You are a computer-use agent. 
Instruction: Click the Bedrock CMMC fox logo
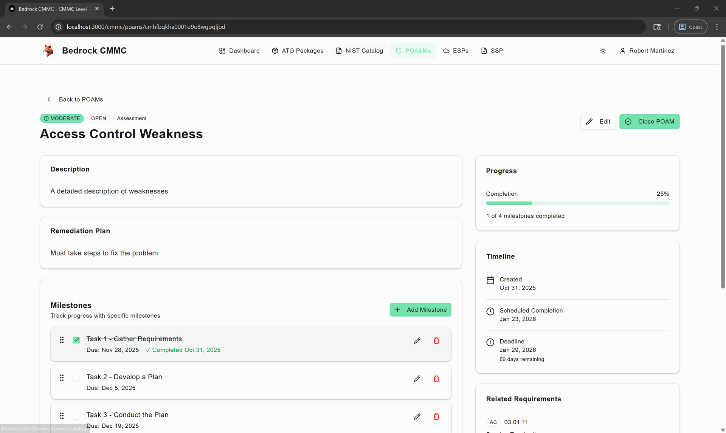coord(48,51)
